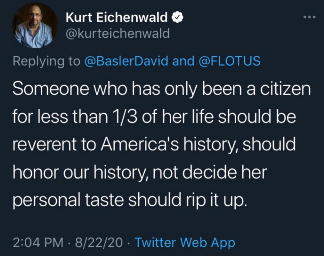
Task: Click the word 'and' between mentions
Action: point(183,61)
